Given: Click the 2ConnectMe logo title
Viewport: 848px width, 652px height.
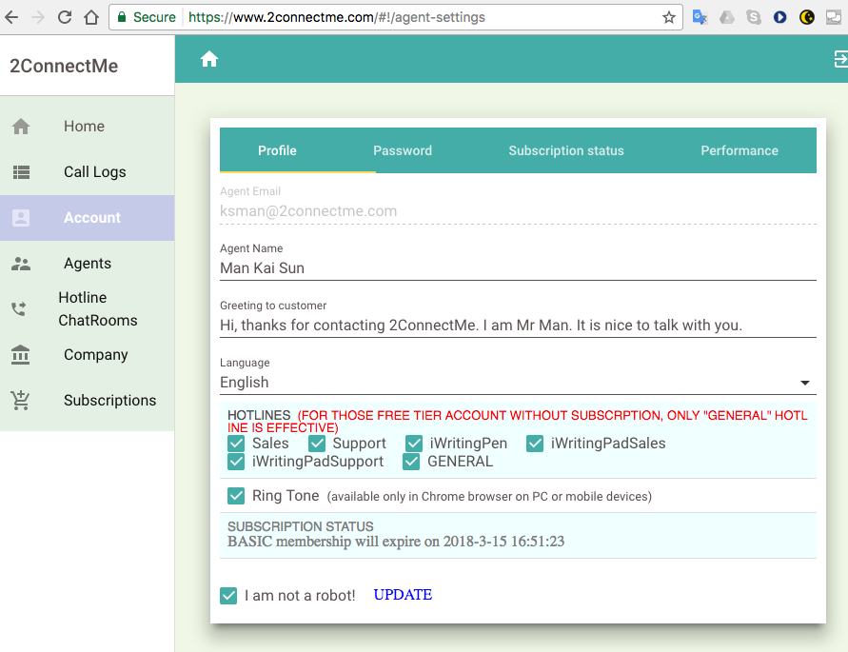Looking at the screenshot, I should (x=64, y=66).
